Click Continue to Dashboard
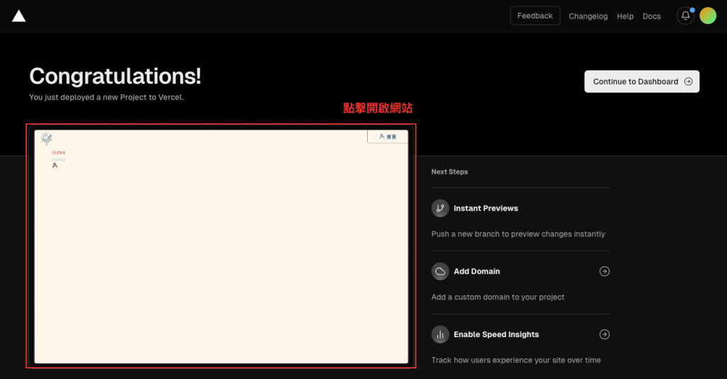Screen dimensions: 727x379 642,82
